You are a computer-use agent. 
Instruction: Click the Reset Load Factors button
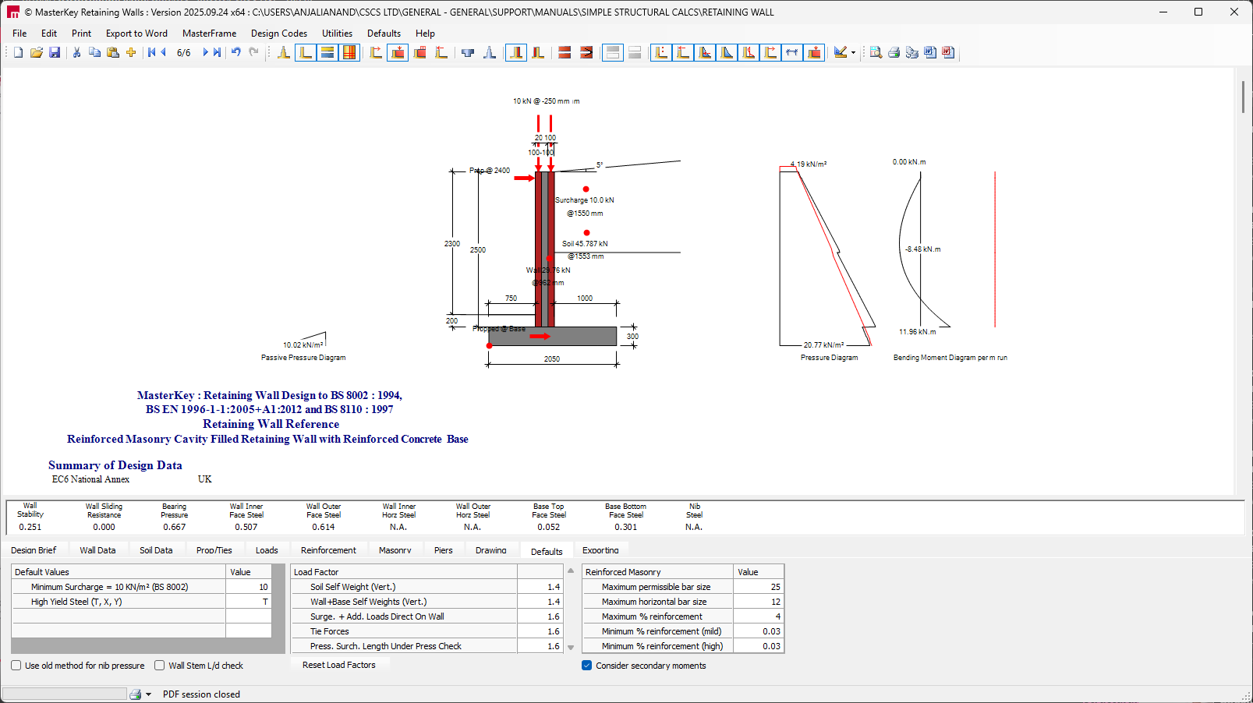[339, 665]
